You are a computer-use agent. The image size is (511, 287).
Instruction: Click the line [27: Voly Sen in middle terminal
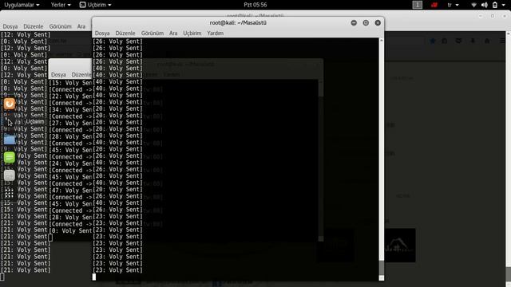click(71, 123)
